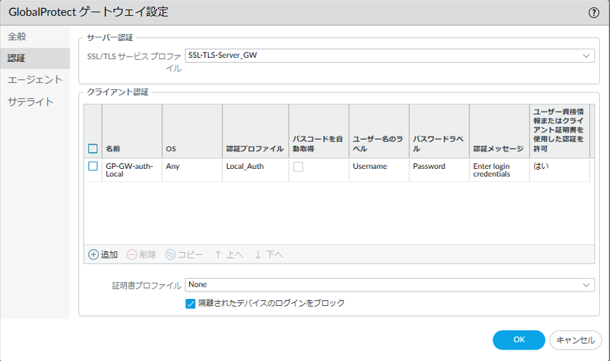Click the 削除 minus icon
The height and width of the screenshot is (361, 610).
pos(132,254)
